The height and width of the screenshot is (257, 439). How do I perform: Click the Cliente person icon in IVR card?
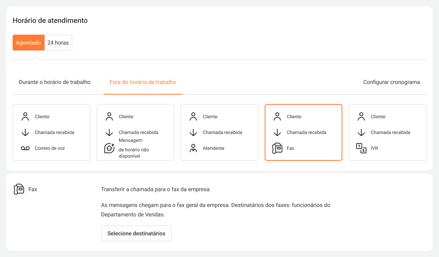point(361,117)
